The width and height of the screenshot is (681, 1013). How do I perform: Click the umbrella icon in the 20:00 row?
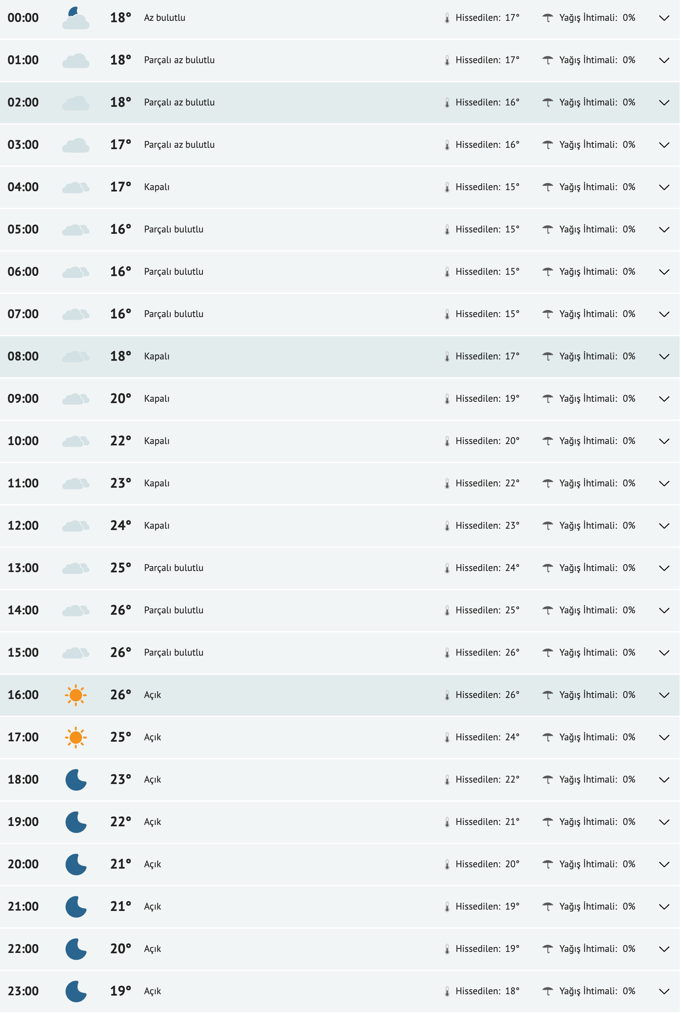click(x=548, y=864)
